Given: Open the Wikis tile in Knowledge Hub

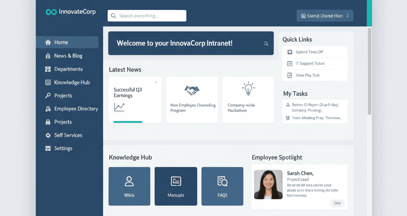Looking at the screenshot, I should [129, 186].
